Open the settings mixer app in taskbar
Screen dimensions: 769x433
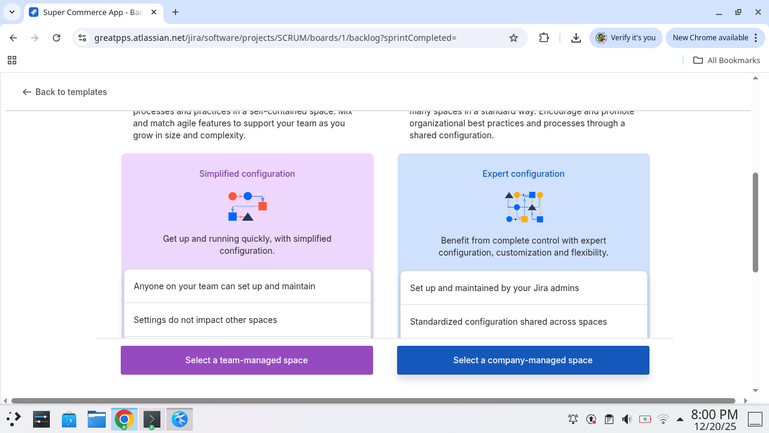[x=41, y=419]
